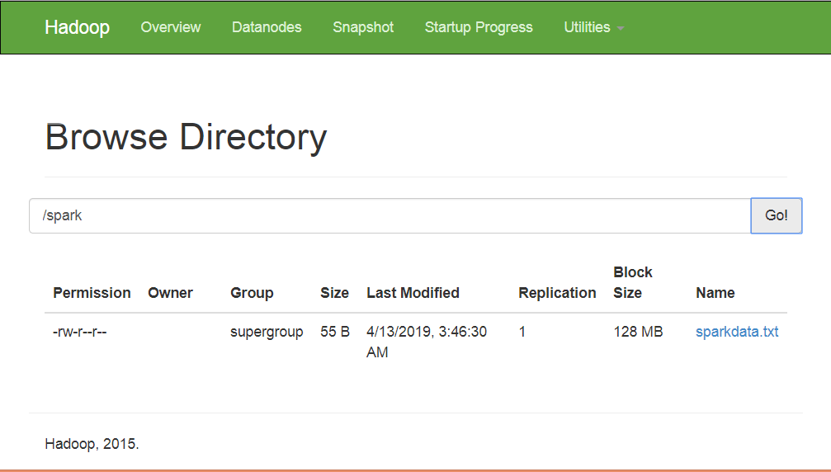This screenshot has height=472, width=831.
Task: Open the Hadoop brand link
Action: [77, 27]
